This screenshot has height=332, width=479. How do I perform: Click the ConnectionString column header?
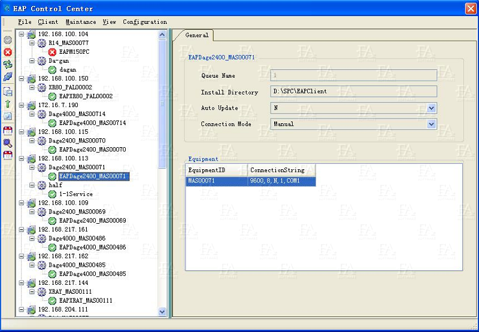(277, 170)
